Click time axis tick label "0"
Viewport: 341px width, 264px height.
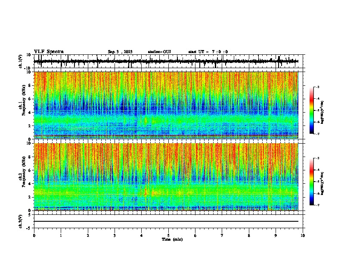34,236
